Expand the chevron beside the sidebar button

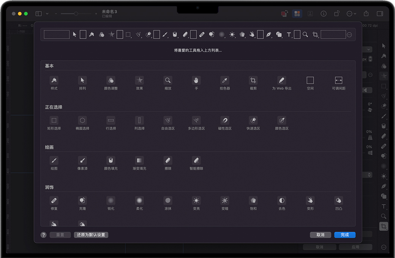click(47, 14)
